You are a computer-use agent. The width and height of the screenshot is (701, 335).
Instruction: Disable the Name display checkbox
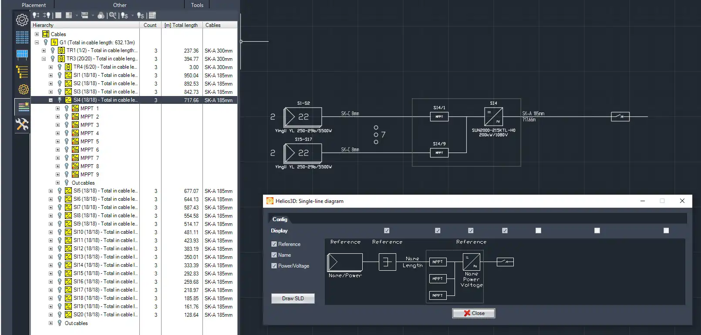click(274, 255)
